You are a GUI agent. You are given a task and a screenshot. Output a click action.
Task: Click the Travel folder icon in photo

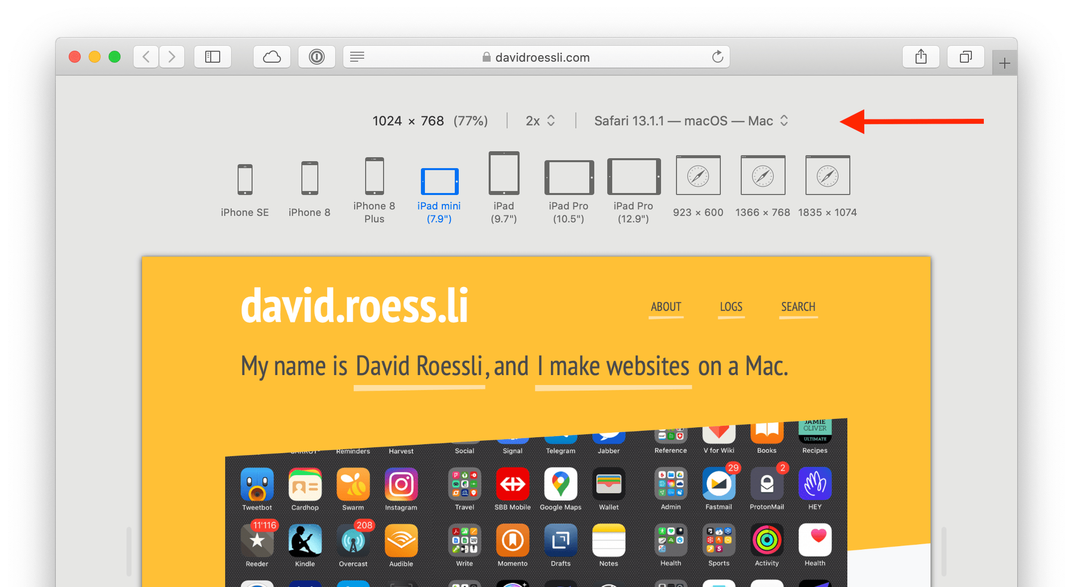pyautogui.click(x=464, y=484)
